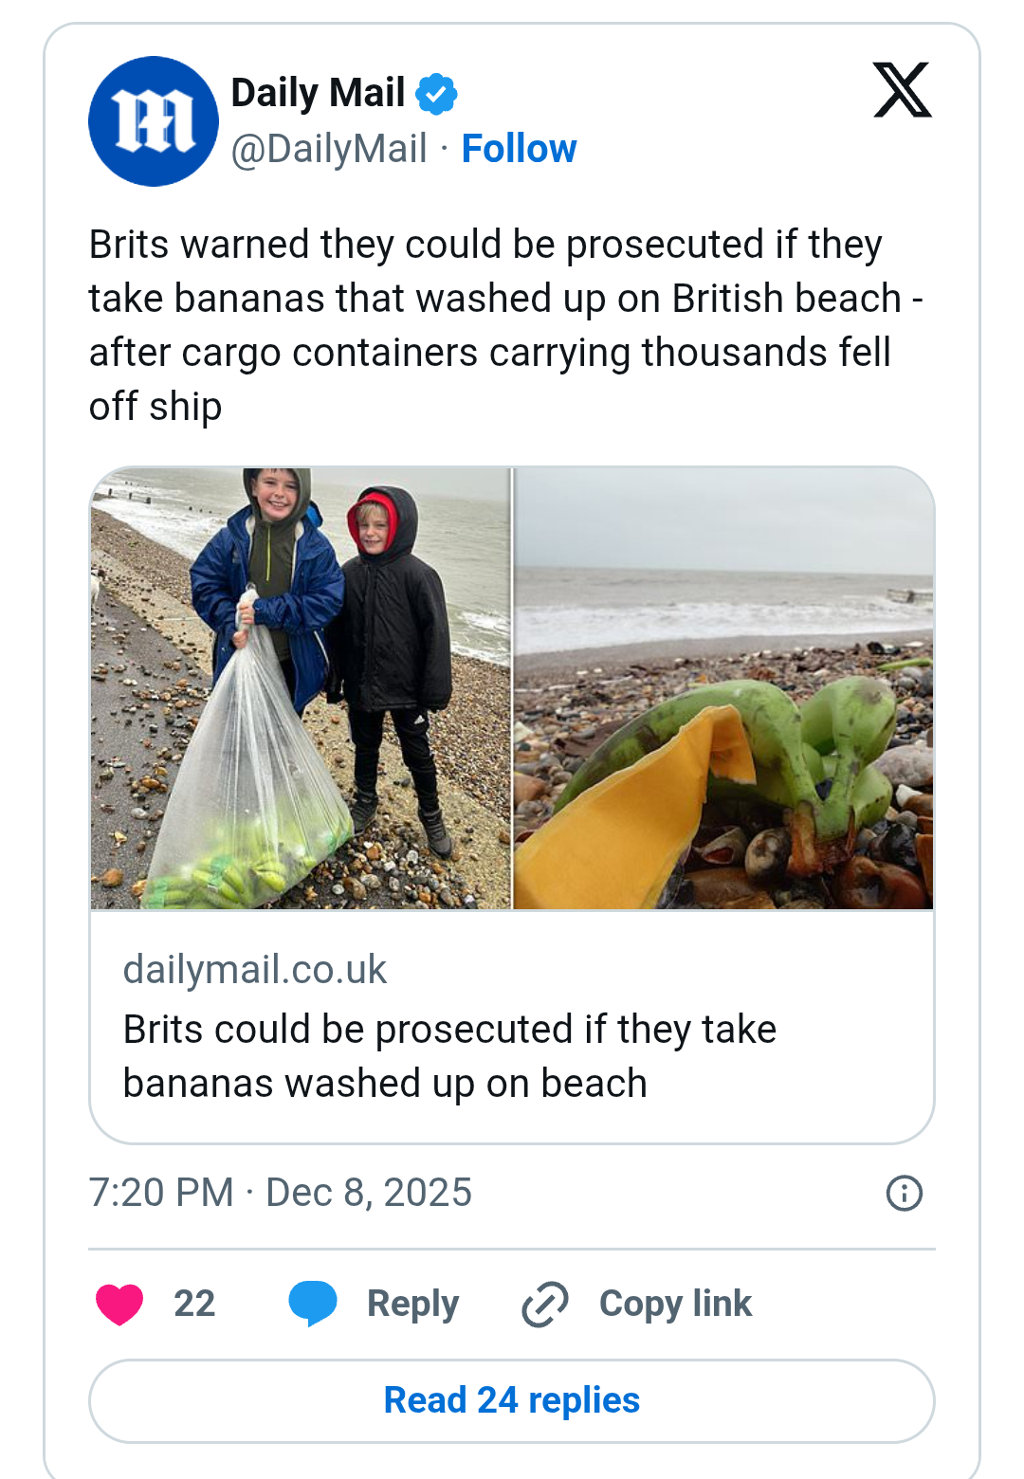Like the post with the heart icon
The height and width of the screenshot is (1479, 1024).
[x=119, y=1304]
